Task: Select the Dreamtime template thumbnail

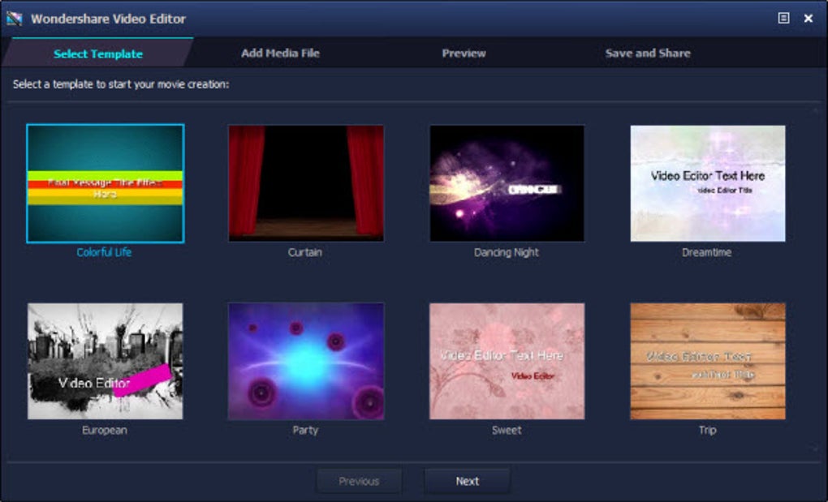Action: click(708, 183)
